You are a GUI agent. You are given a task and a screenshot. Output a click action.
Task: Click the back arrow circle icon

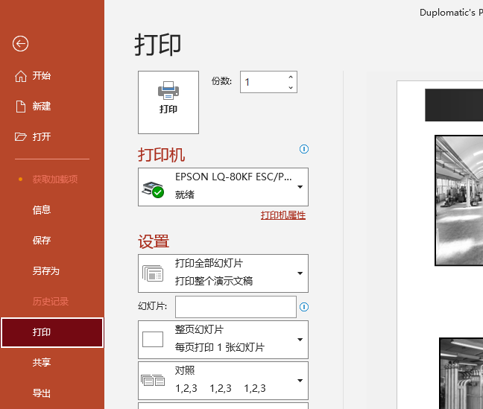click(20, 44)
